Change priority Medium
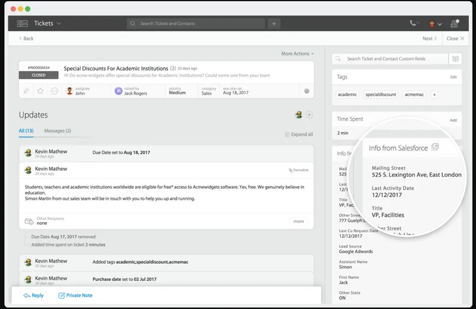 pyautogui.click(x=177, y=93)
